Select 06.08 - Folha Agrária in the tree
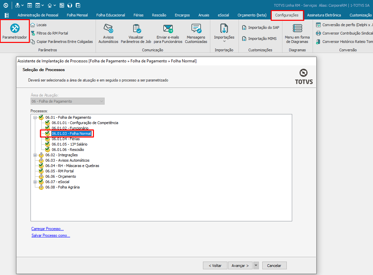The height and width of the screenshot is (275, 373). coord(62,187)
